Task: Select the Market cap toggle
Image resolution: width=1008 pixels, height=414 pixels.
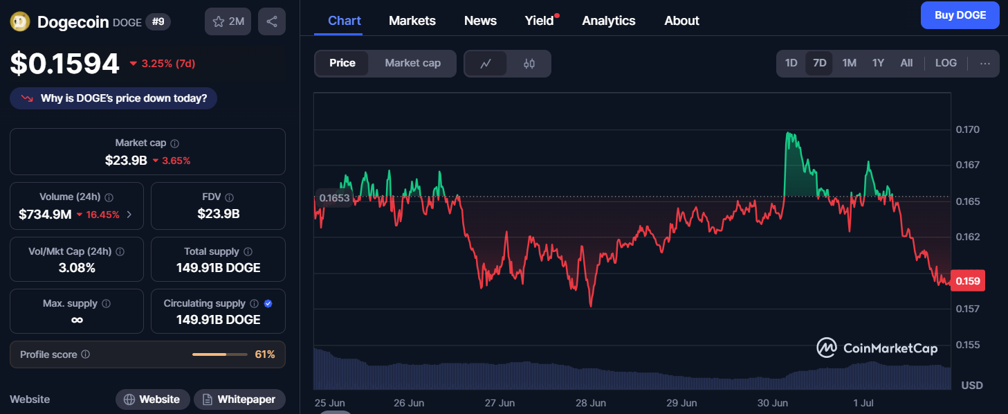Action: coord(412,63)
